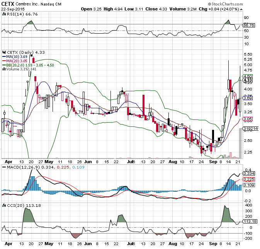Click the black MACD legend line marker
260x249 pixels.
4,167
